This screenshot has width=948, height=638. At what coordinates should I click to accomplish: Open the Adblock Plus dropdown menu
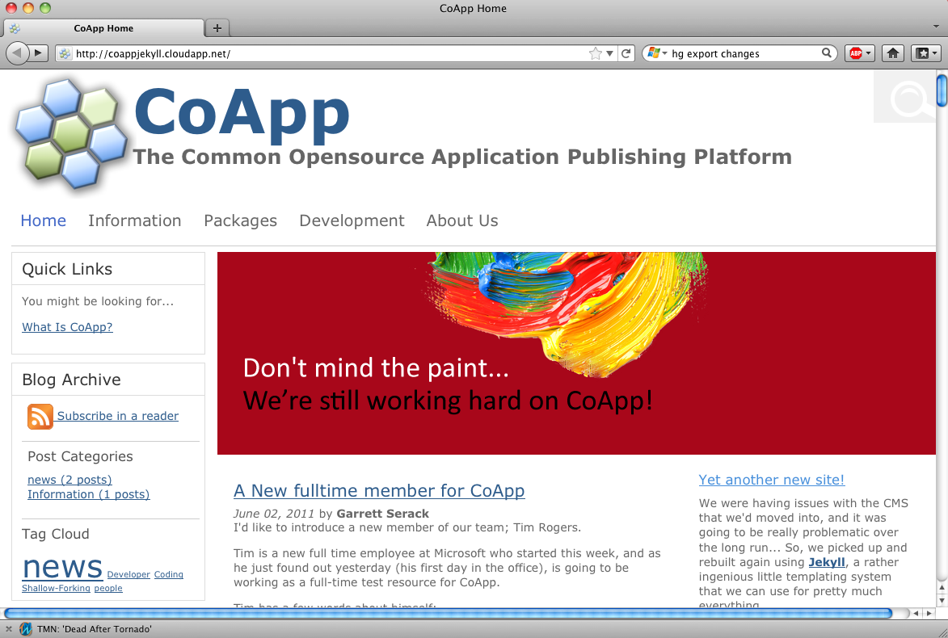click(869, 53)
